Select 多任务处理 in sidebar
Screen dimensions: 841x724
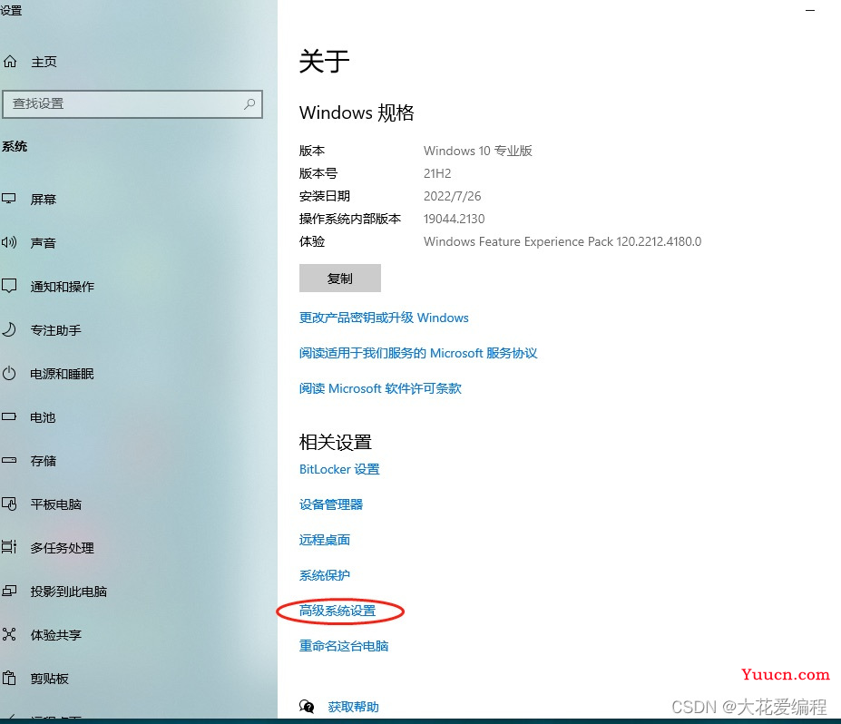pos(63,548)
